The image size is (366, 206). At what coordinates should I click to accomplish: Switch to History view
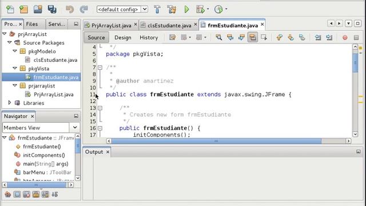(x=149, y=38)
